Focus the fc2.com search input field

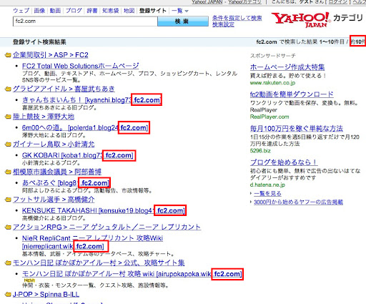coord(85,21)
